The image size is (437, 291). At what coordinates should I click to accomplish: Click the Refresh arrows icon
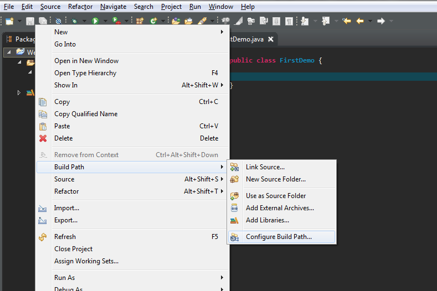[43, 237]
